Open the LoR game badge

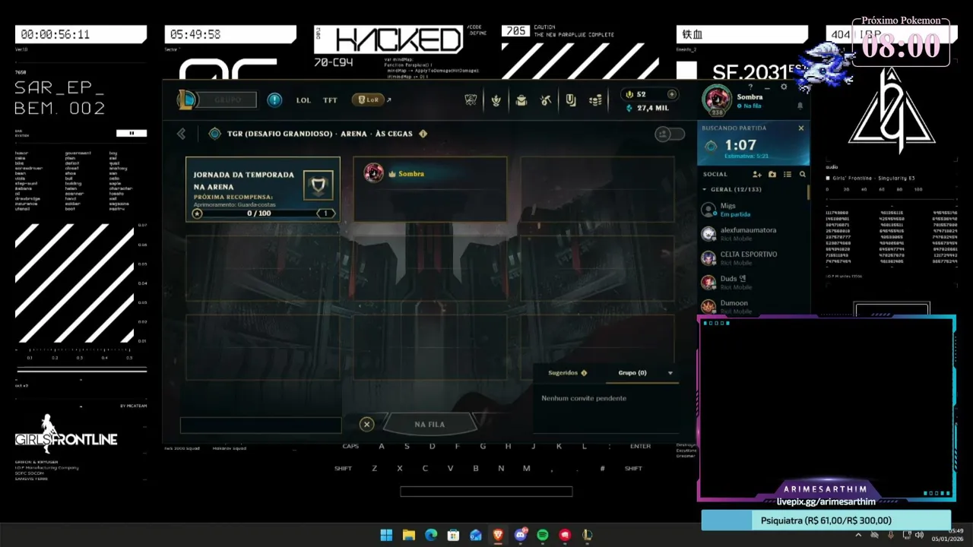pyautogui.click(x=368, y=100)
